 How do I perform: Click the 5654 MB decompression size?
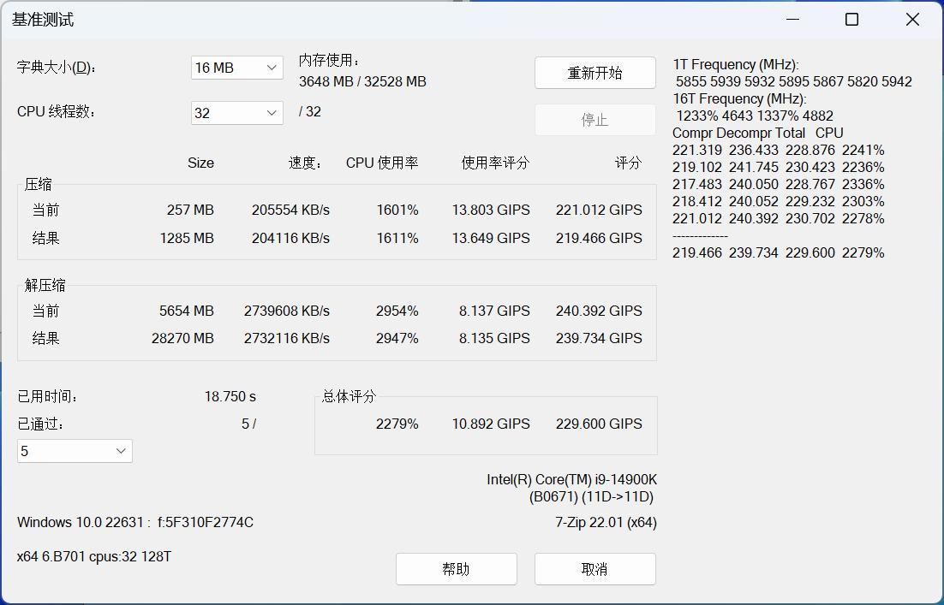(x=187, y=311)
